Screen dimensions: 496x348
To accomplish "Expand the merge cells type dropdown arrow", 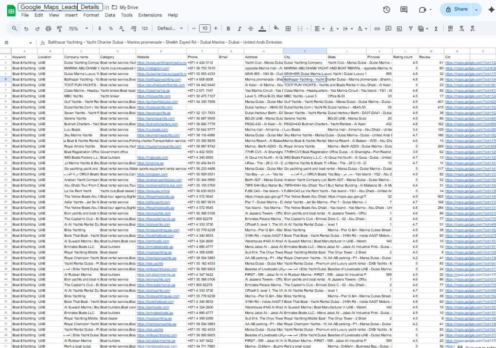I will [307, 29].
